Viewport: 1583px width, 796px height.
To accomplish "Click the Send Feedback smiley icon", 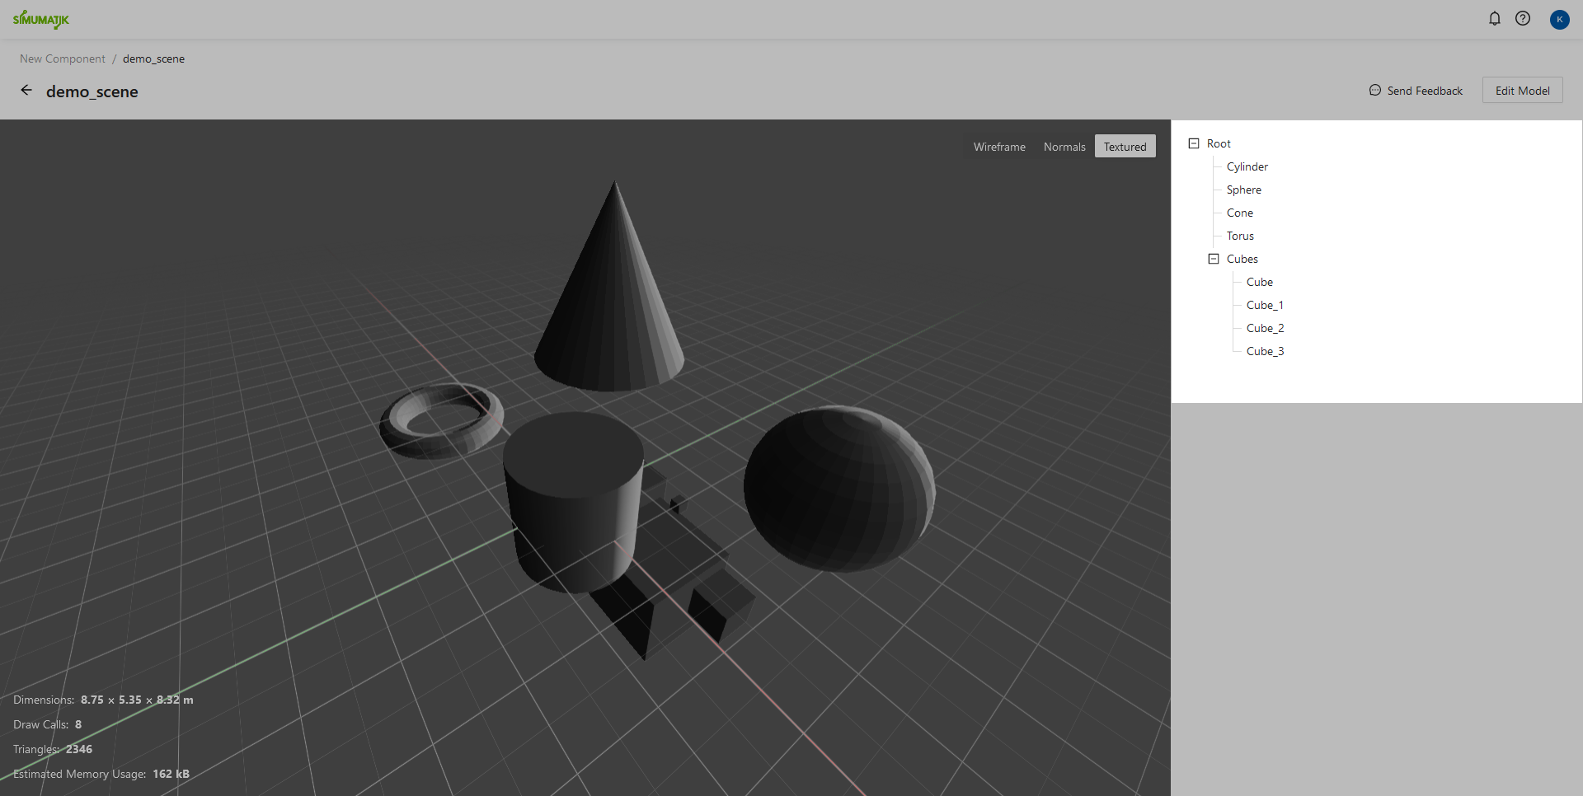I will coord(1374,91).
